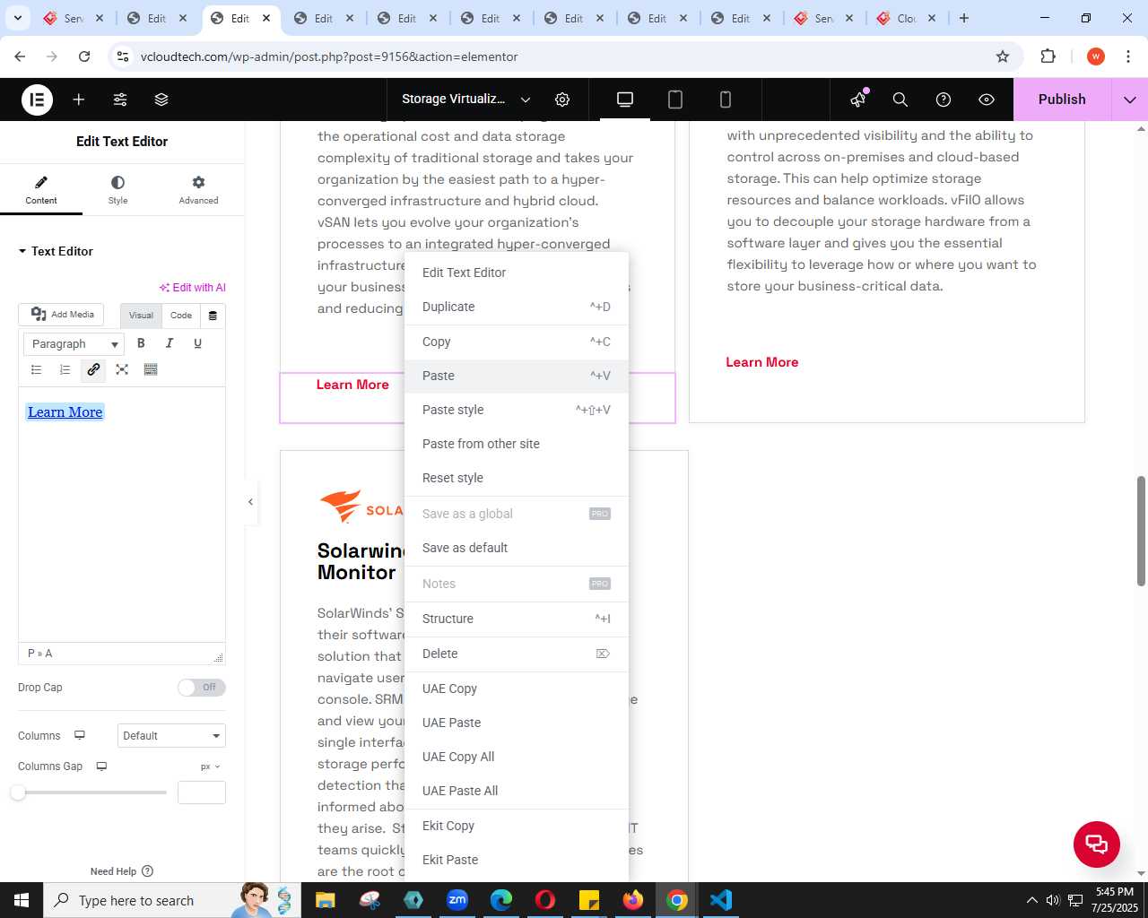Click the Add Media button
Image resolution: width=1148 pixels, height=918 pixels.
pyautogui.click(x=62, y=315)
